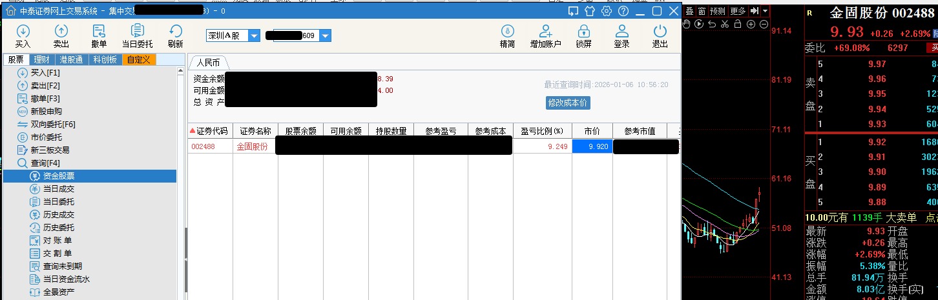Open 买入[F1] in the sidebar tree
The image size is (938, 300).
point(45,73)
